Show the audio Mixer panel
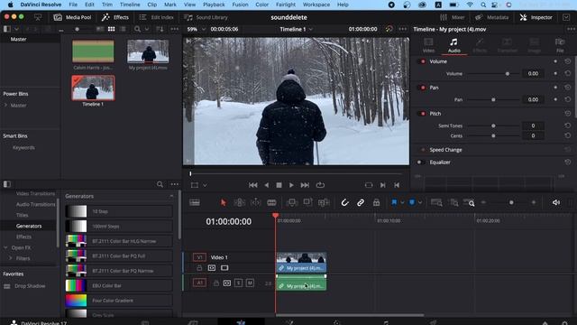The width and height of the screenshot is (577, 325). (x=453, y=17)
